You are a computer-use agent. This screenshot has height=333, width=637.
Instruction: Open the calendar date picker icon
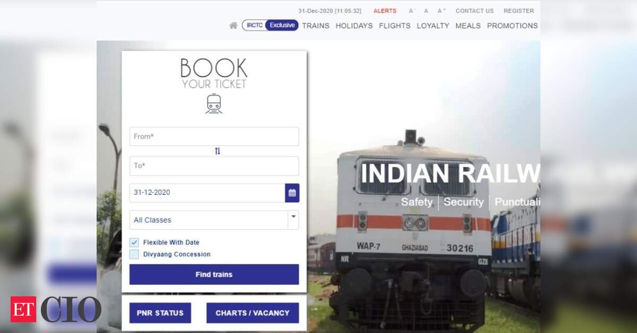(292, 193)
